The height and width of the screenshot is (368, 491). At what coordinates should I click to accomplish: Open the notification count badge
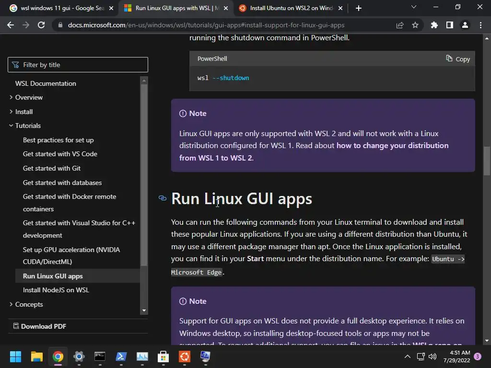click(x=478, y=356)
